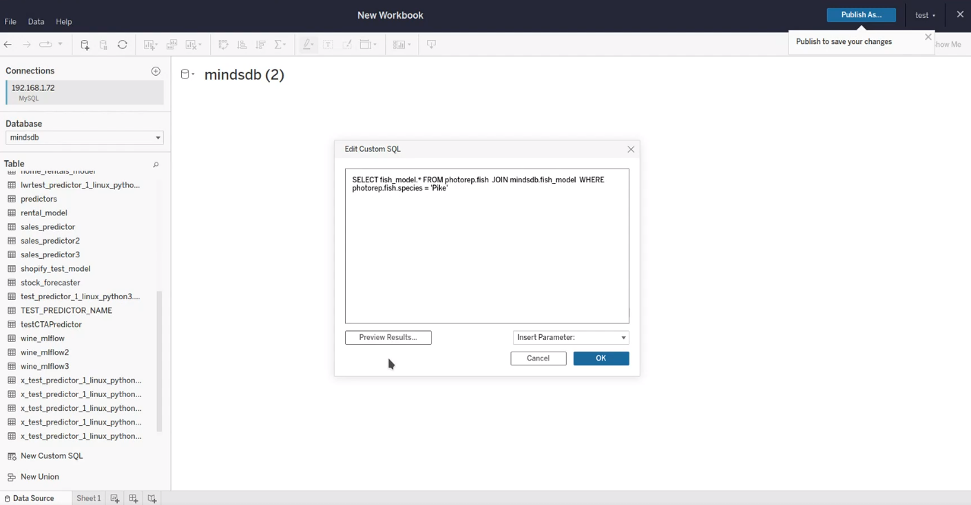Open data source menu next to mindsdb (2)
971x505 pixels.
pyautogui.click(x=187, y=74)
